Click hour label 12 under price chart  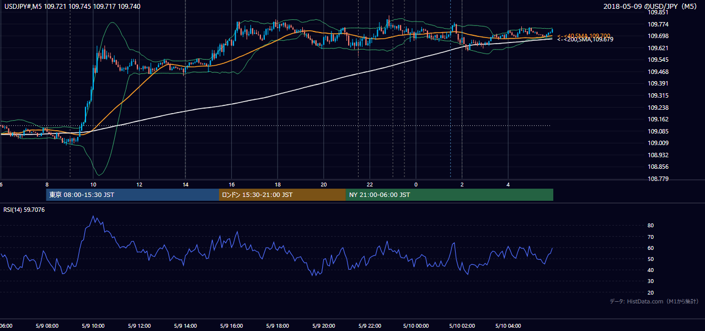pos(140,184)
